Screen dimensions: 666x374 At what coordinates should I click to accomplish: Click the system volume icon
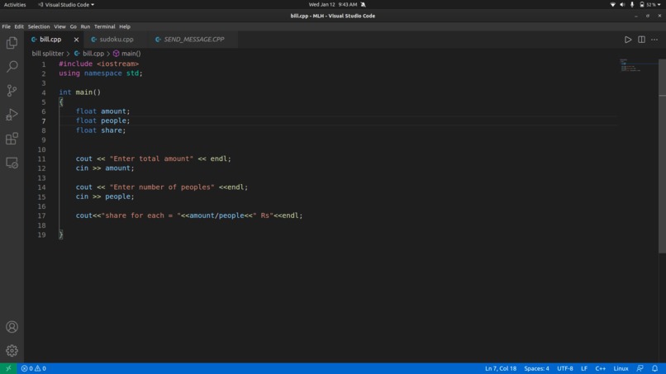click(x=622, y=5)
